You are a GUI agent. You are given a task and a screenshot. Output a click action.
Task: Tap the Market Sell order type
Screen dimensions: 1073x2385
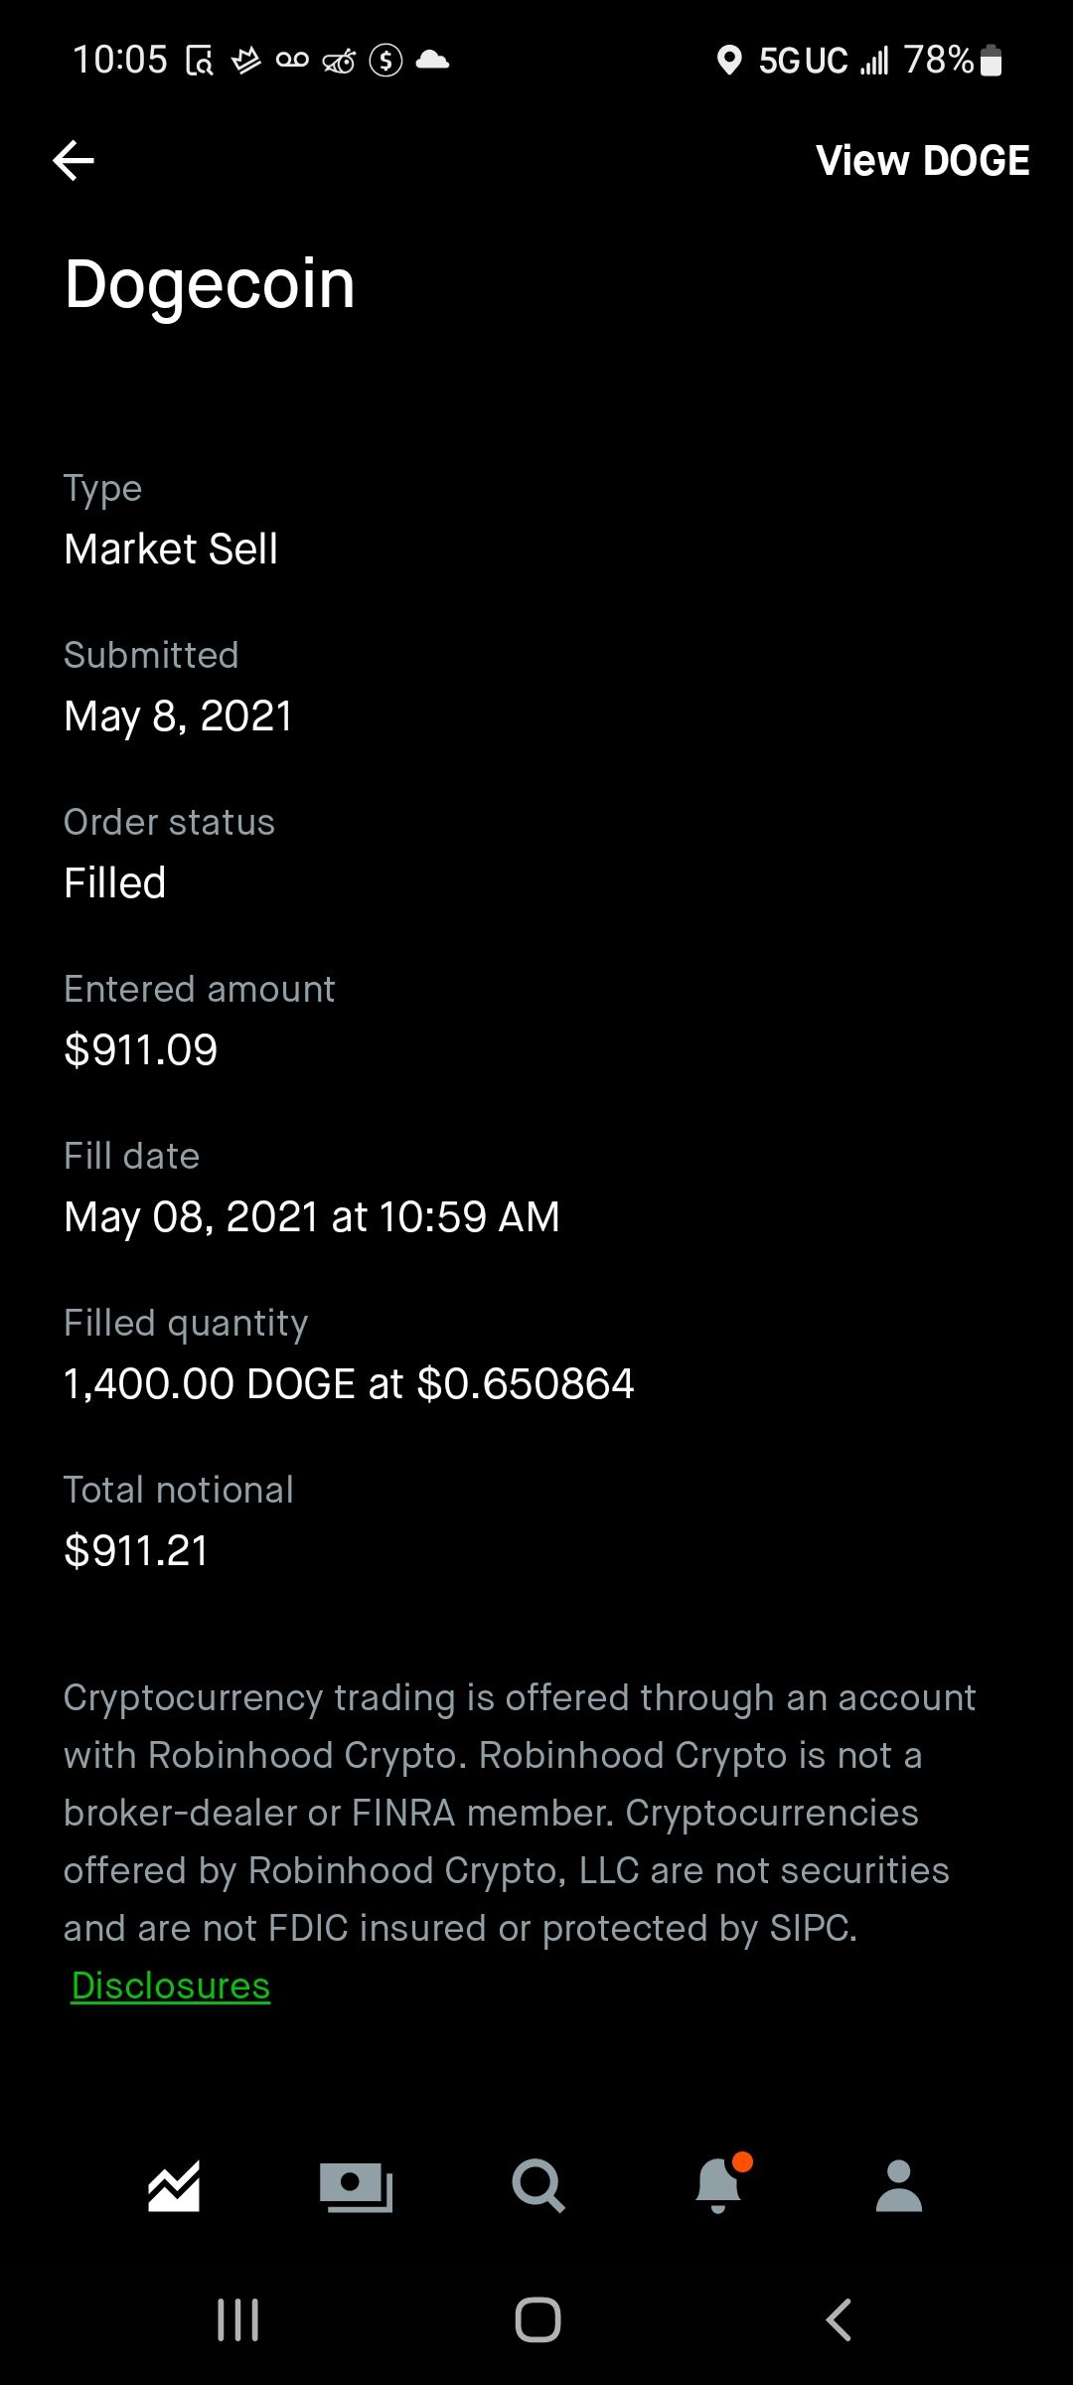point(171,550)
